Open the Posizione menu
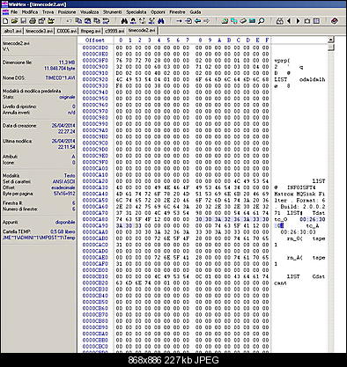This screenshot has height=367, width=347. (x=67, y=12)
